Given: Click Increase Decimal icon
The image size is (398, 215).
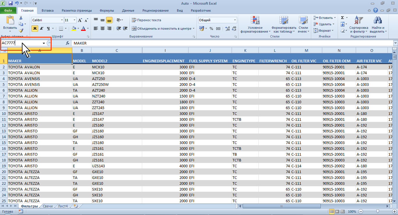Looking at the screenshot, I should pos(228,29).
